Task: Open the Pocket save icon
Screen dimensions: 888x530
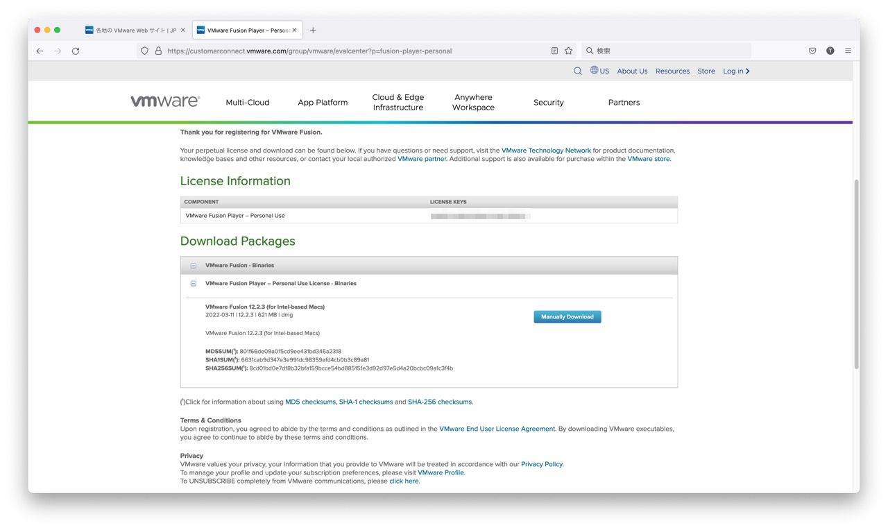Action: (x=812, y=51)
